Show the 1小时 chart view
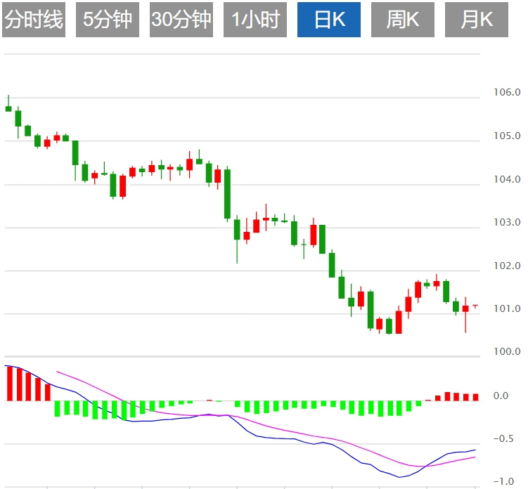This screenshot has height=489, width=528. point(256,20)
